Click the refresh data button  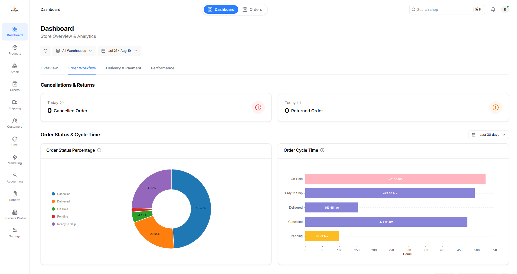(x=45, y=51)
